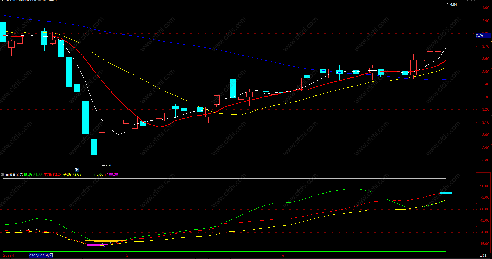The image size is (492, 259).
Task: Click the yellow signal bar in indicator panel
Action: (106, 241)
